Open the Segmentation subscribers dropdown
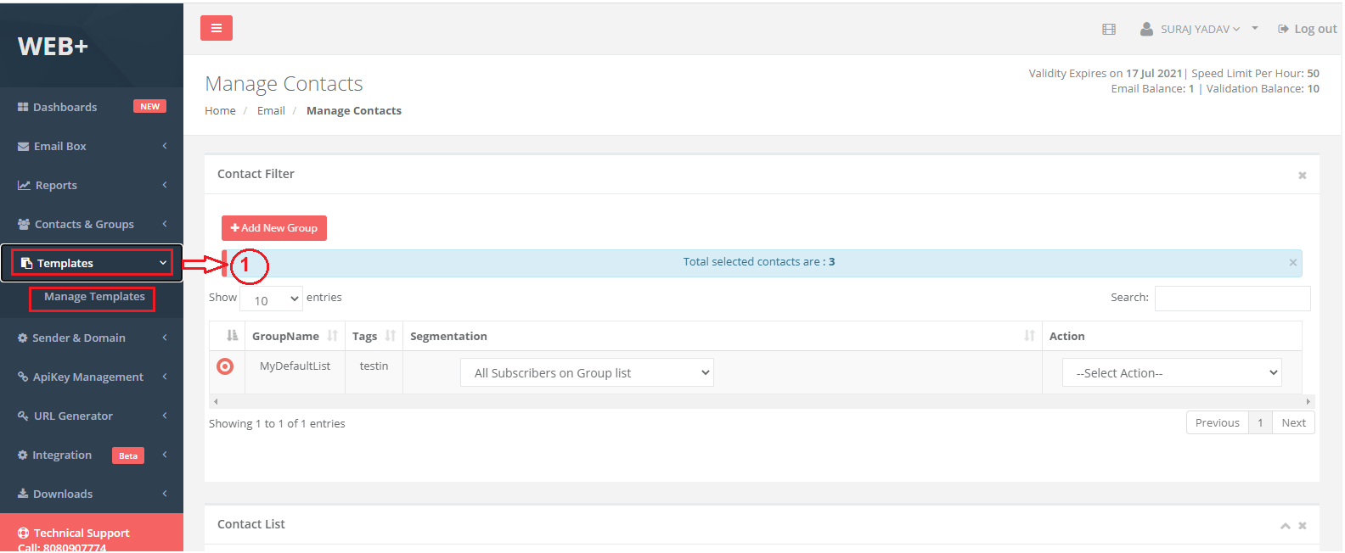The image size is (1345, 553). 587,373
